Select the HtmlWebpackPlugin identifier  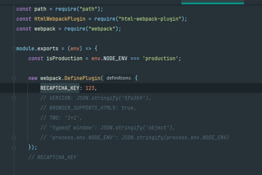60,19
